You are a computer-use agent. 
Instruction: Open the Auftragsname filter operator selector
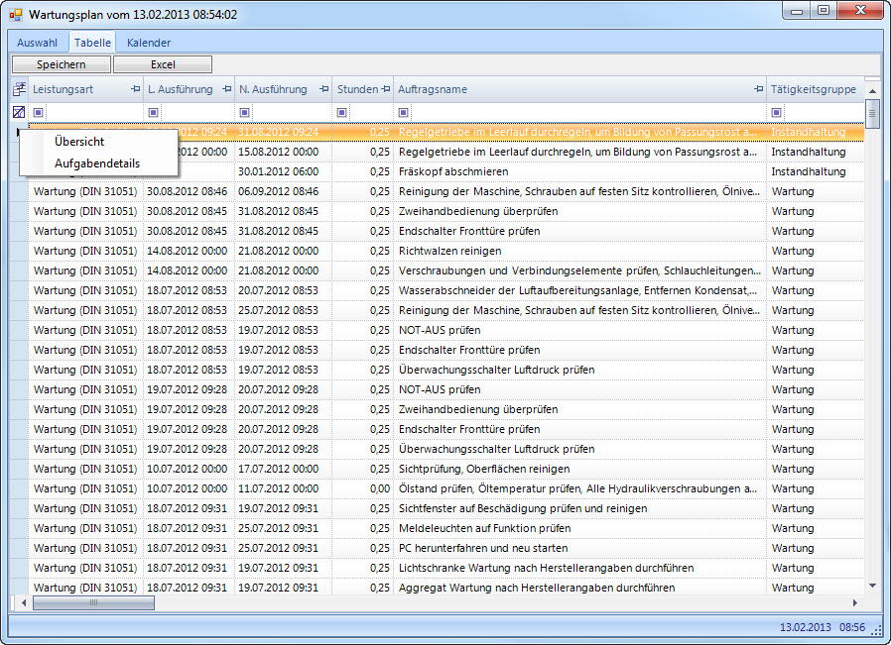point(404,112)
